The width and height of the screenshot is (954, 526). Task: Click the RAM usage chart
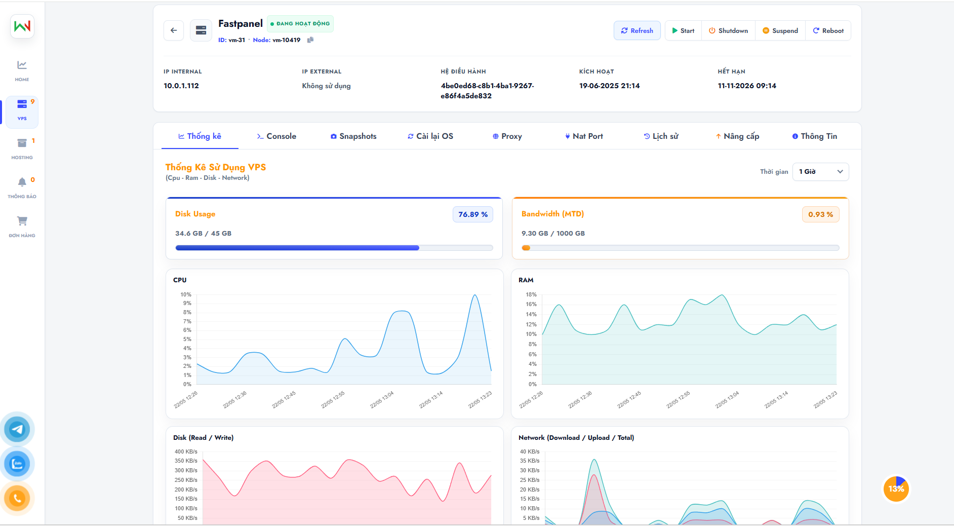[x=680, y=344]
